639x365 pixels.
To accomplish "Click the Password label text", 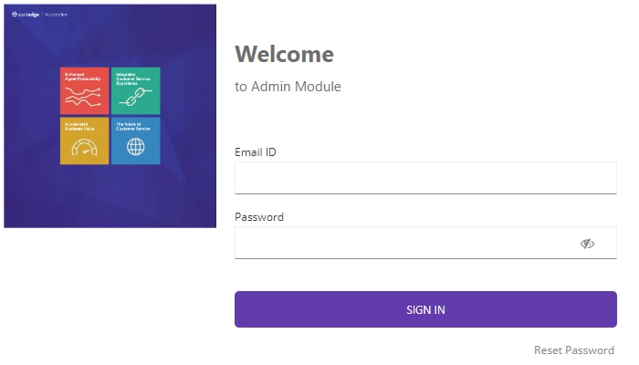I will tap(259, 217).
